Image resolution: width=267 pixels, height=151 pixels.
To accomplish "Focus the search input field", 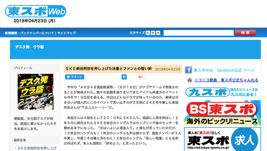I will coord(199,33).
